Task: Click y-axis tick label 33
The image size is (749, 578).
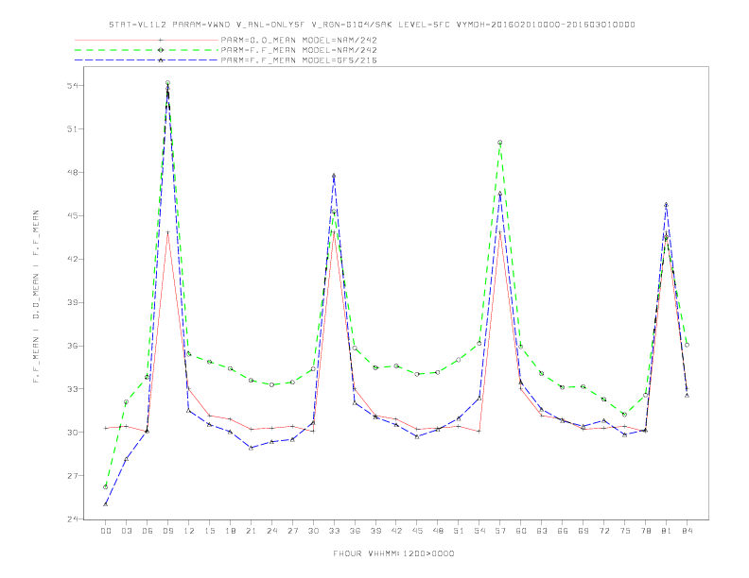Action: pyautogui.click(x=73, y=389)
